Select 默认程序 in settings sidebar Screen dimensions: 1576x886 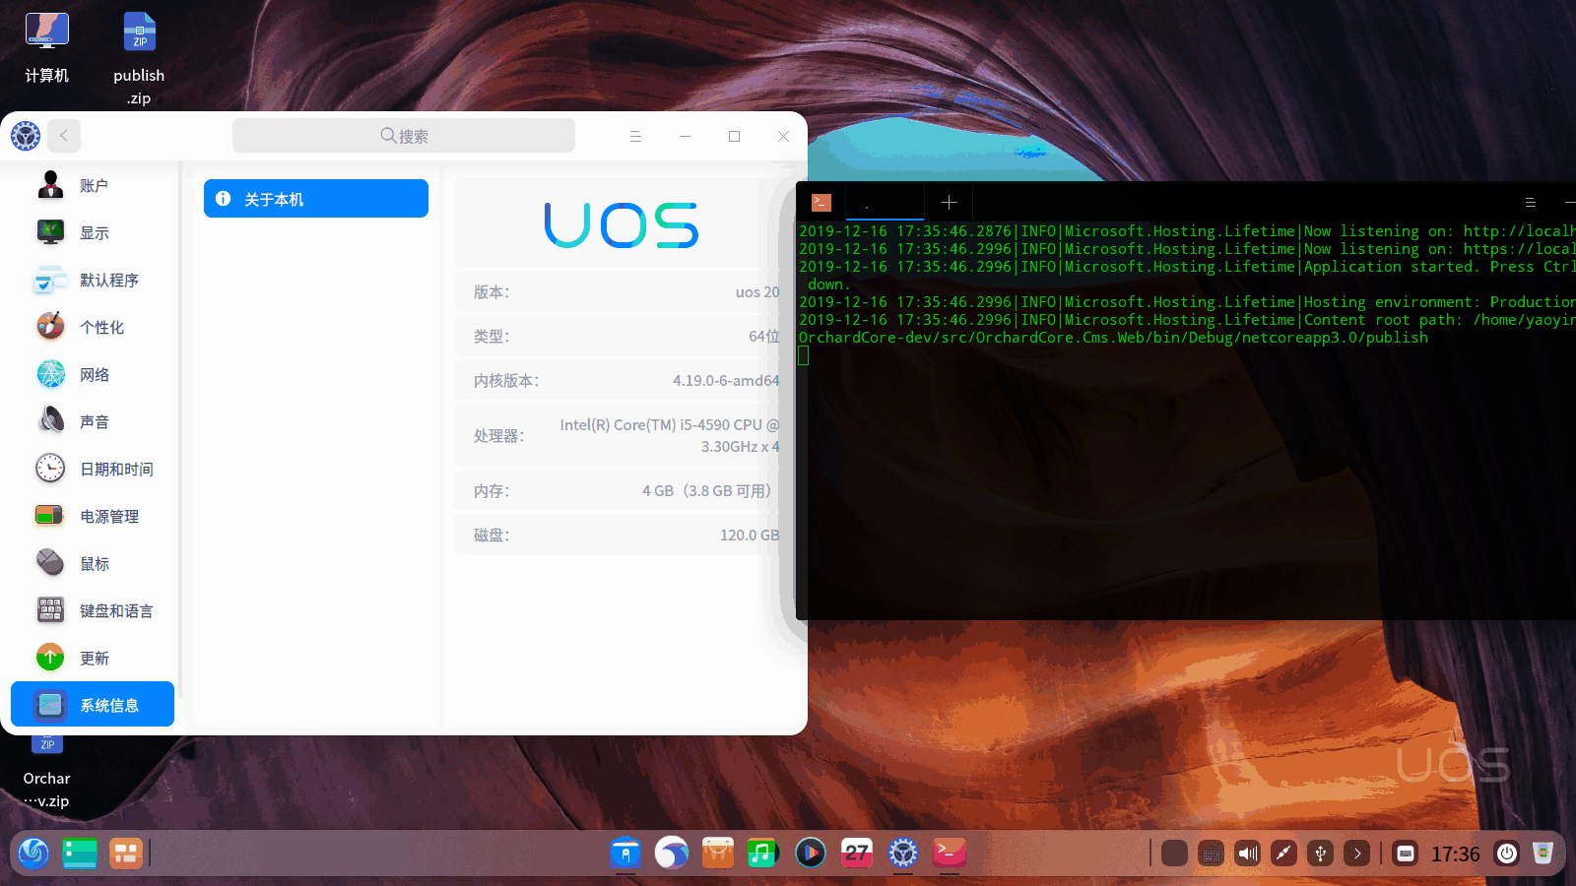point(93,280)
